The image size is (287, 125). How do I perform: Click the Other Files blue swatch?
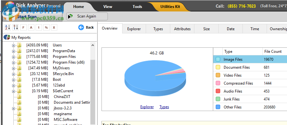pos(218,107)
